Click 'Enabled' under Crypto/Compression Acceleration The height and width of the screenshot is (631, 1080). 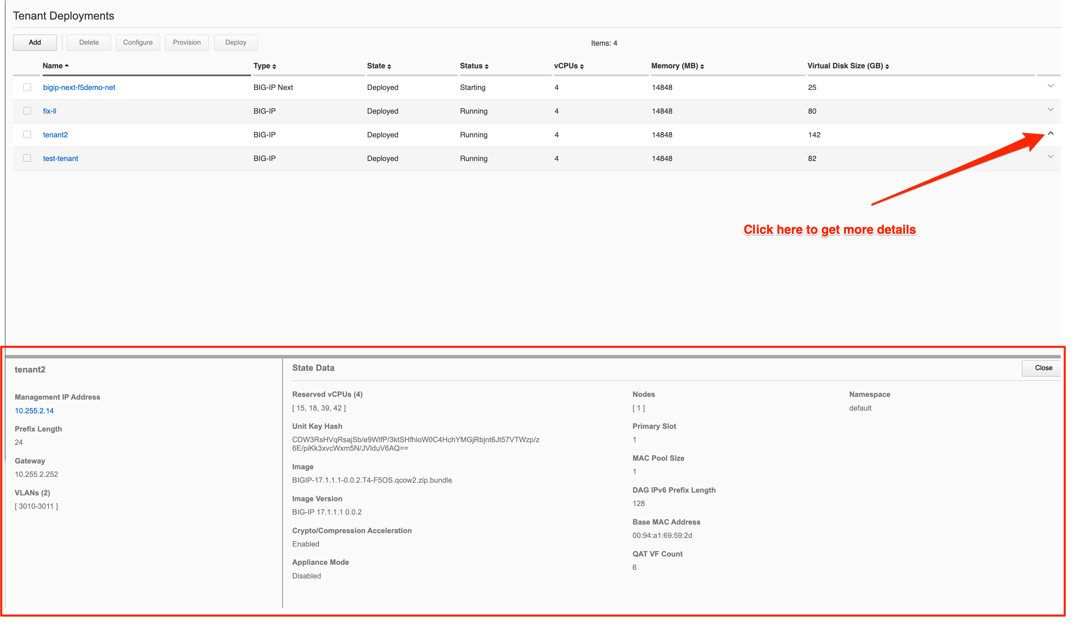[306, 544]
